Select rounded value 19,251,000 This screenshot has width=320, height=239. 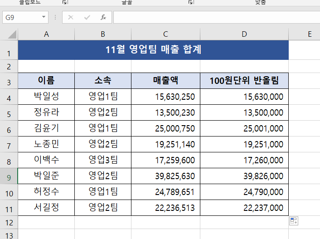coord(244,144)
